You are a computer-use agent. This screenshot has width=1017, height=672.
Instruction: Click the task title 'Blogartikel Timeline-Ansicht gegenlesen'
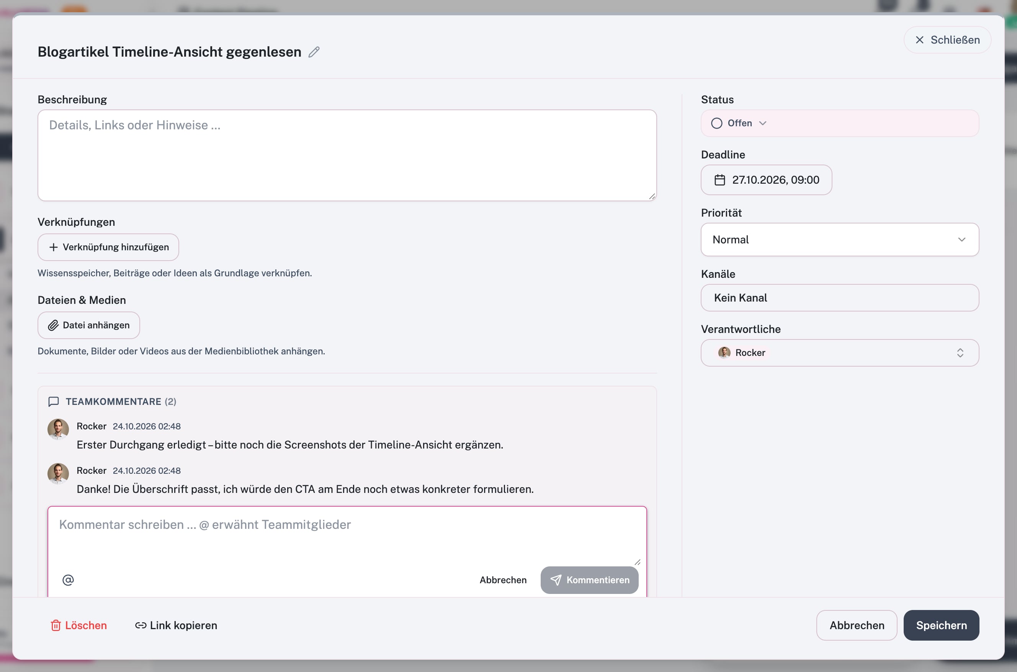169,52
